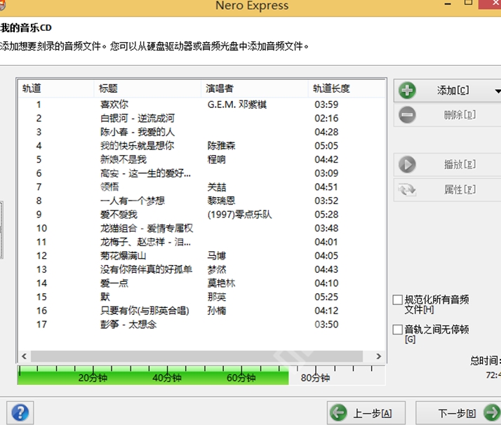
Task: Click the 20分钟 capacity marker
Action: 93,378
